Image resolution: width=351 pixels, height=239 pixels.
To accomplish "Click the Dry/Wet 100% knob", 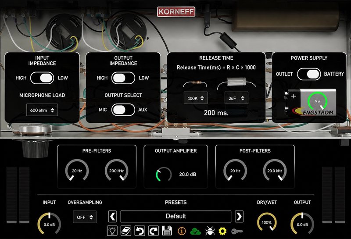I will (x=267, y=222).
